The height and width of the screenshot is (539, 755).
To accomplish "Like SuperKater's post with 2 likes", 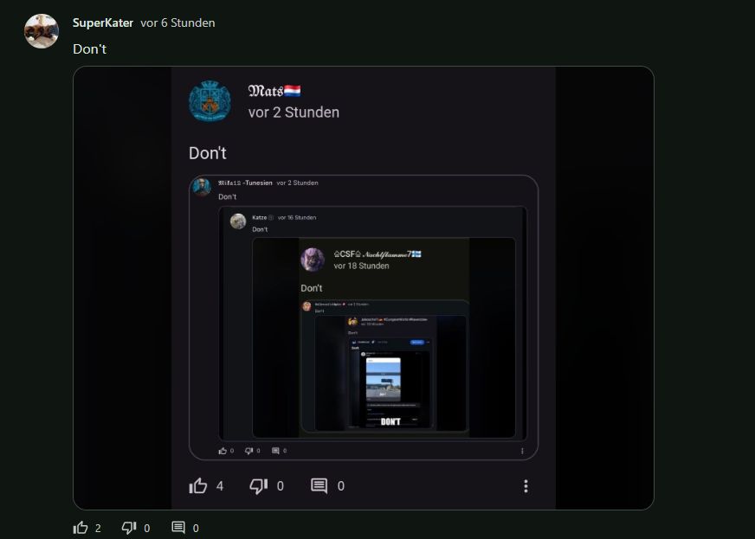I will (81, 528).
